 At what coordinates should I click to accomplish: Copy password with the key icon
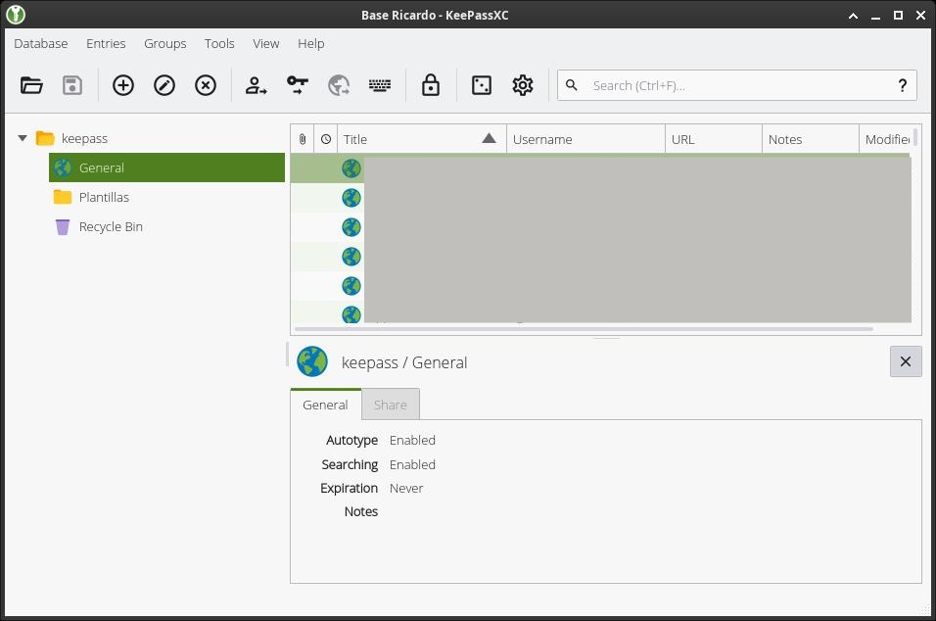coord(298,85)
